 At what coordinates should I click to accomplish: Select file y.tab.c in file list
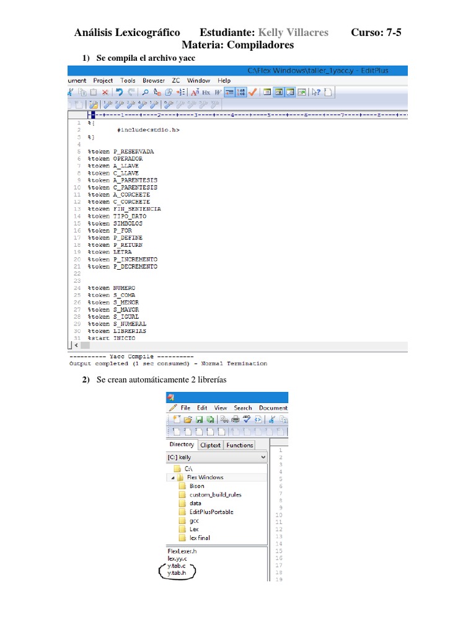[x=177, y=566]
